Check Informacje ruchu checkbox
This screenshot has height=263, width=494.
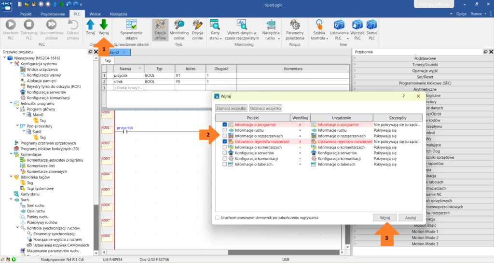click(225, 130)
